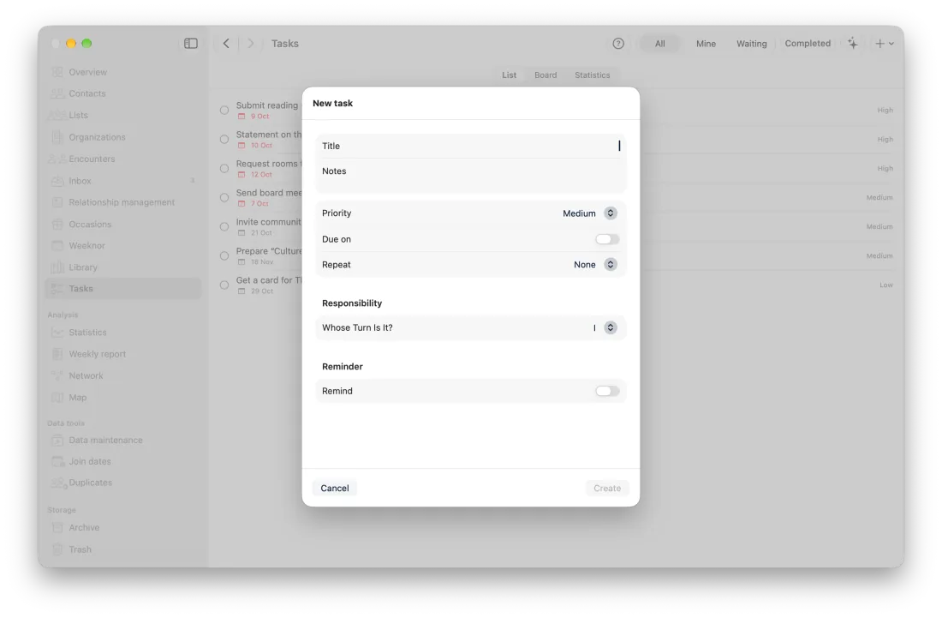Switch to the Board view tab

pyautogui.click(x=546, y=75)
